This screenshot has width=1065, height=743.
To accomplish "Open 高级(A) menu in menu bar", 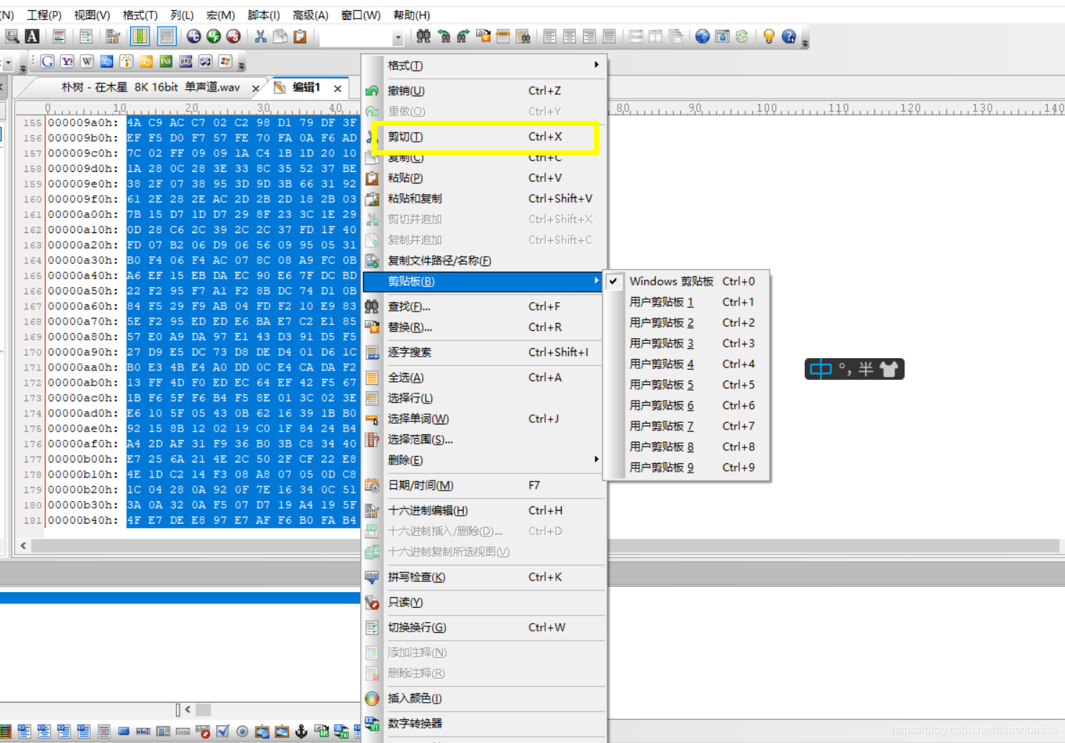I will click(311, 14).
